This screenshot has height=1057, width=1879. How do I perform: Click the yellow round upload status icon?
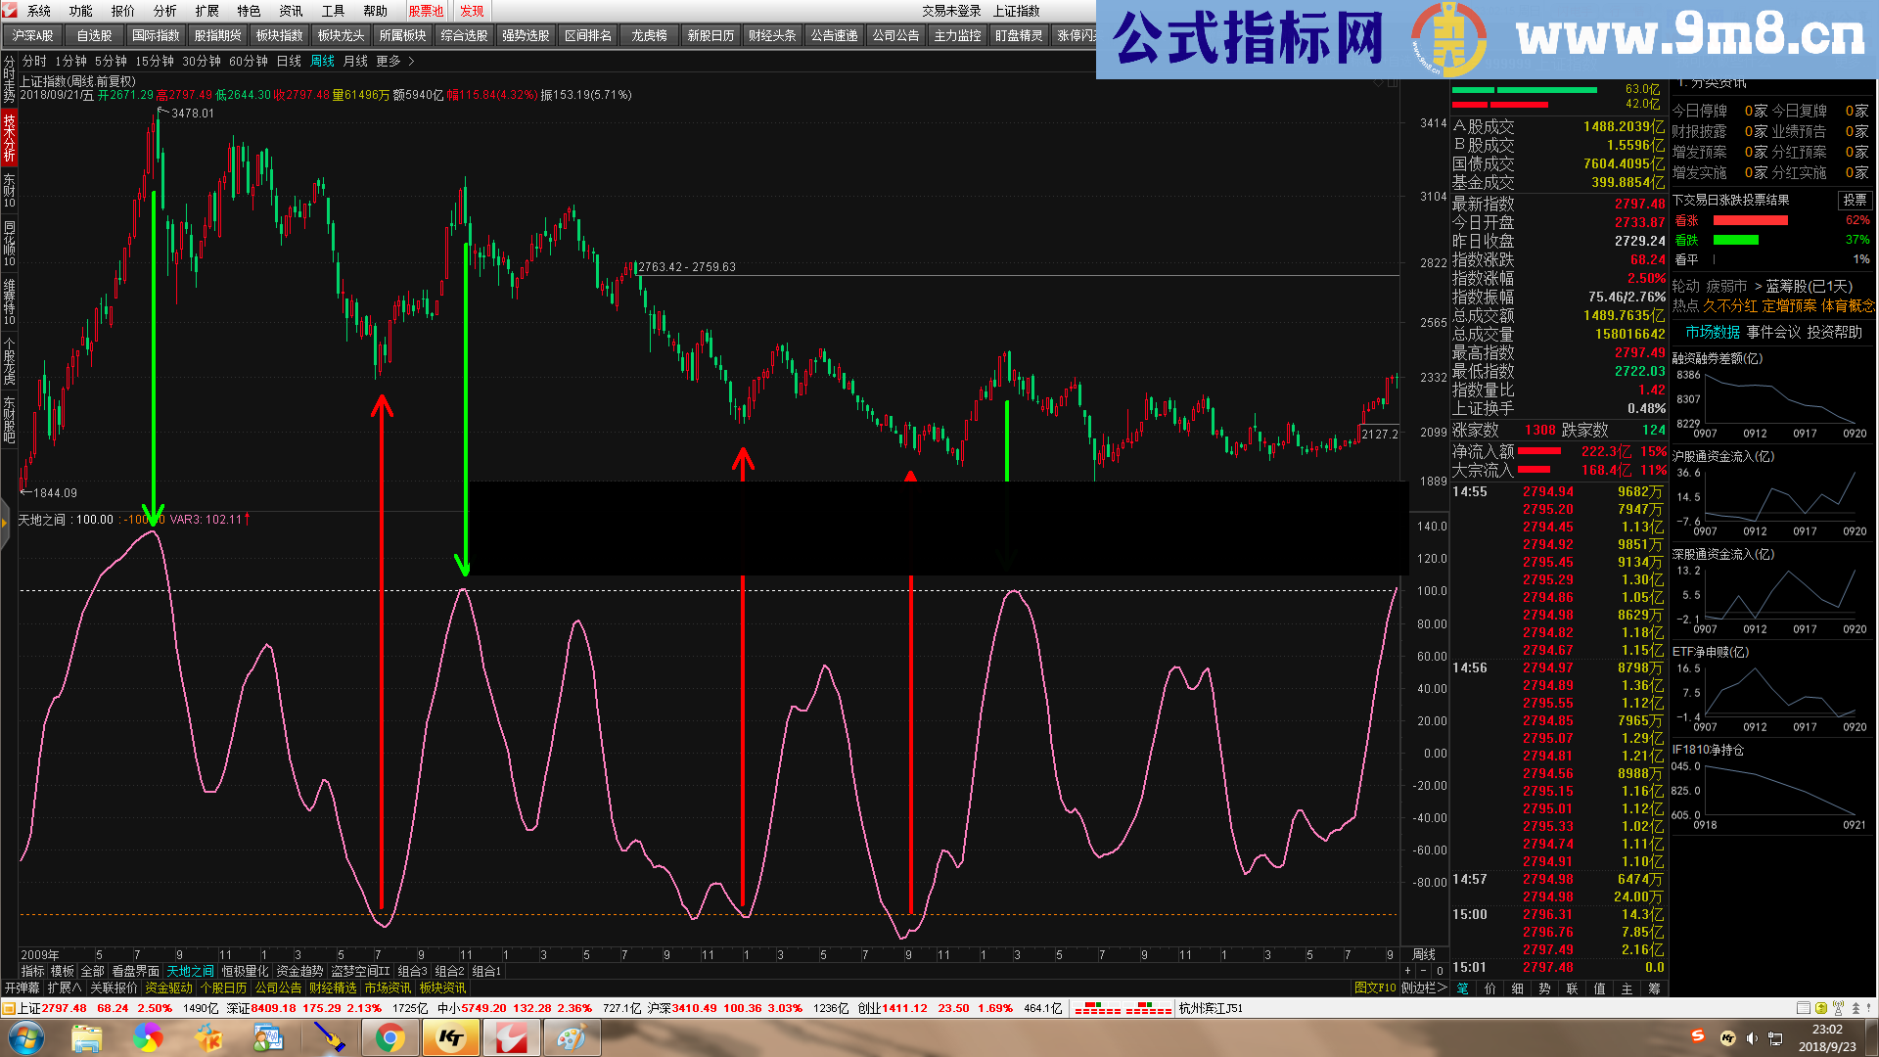[x=1821, y=1008]
